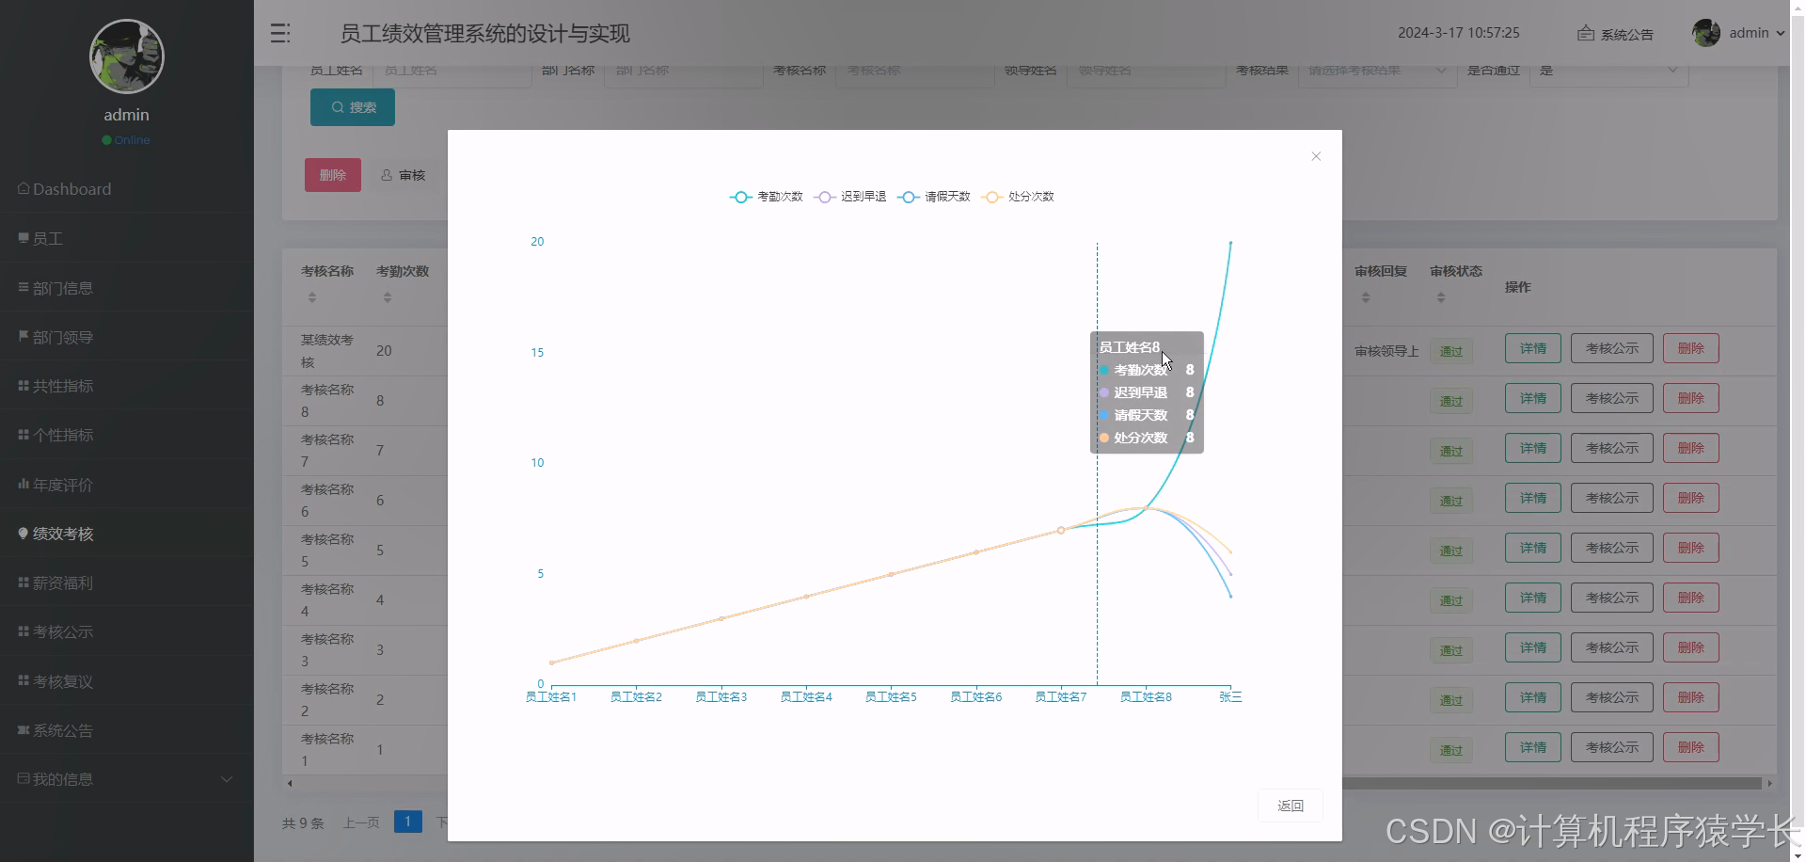Viewport: 1806px width, 862px height.
Task: Sort table by 审核状态 column
Action: click(x=1441, y=297)
